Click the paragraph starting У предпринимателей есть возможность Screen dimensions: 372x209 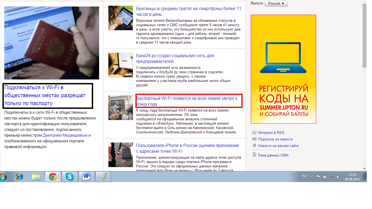tap(183, 76)
